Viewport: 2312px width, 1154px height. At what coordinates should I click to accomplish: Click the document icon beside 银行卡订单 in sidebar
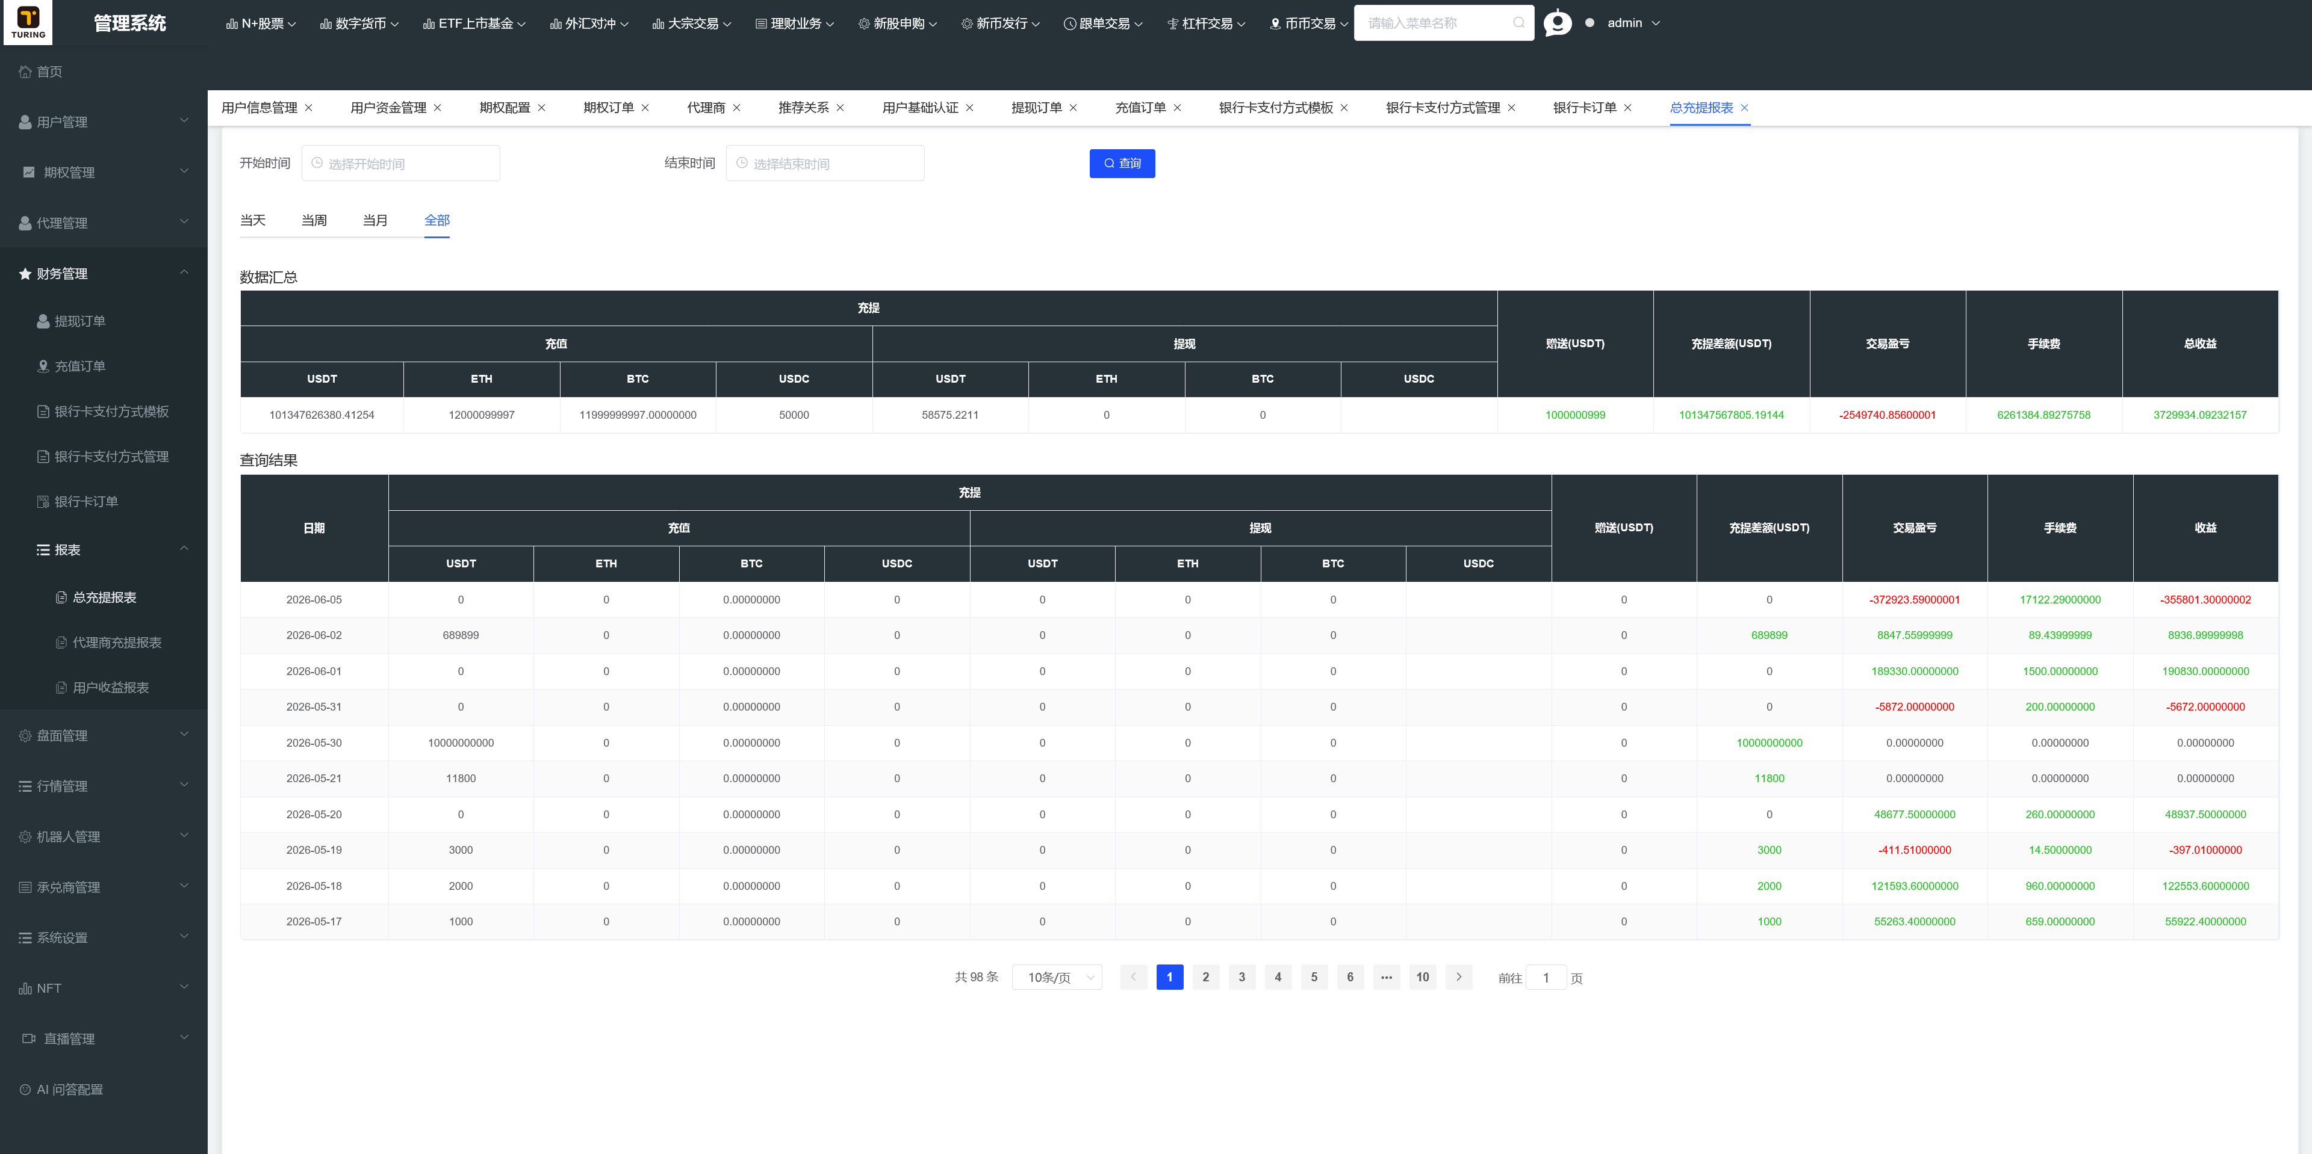[43, 501]
